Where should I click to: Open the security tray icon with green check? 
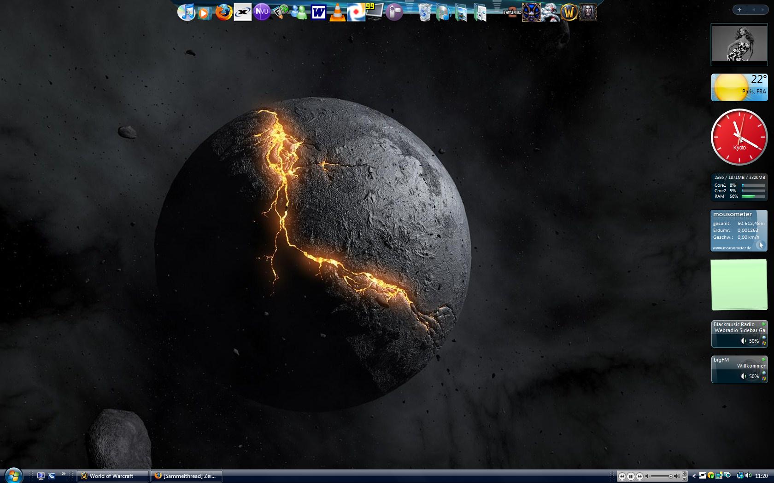click(711, 476)
